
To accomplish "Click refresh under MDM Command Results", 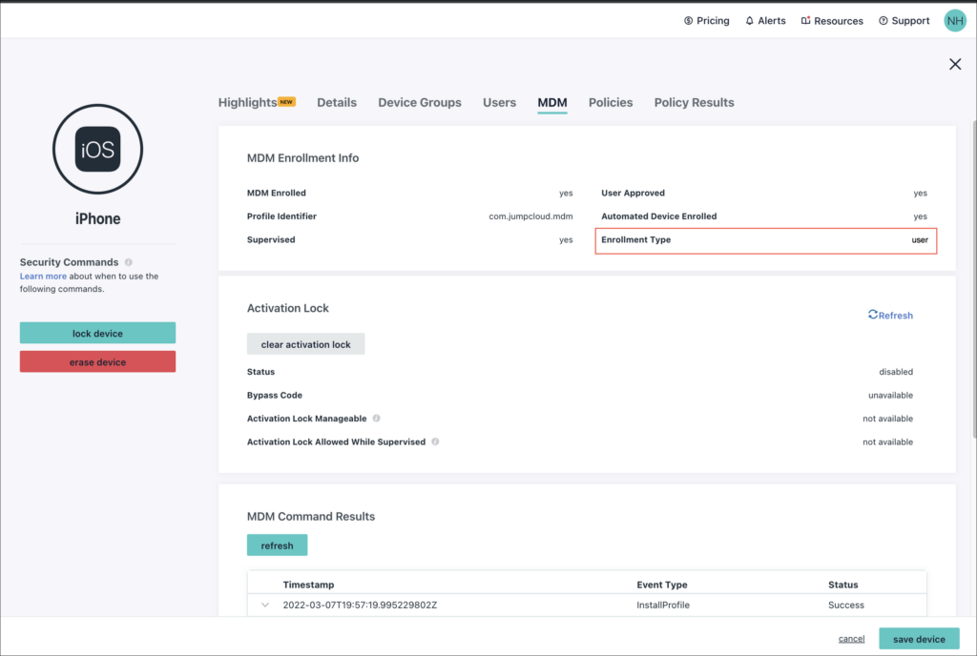I will pyautogui.click(x=277, y=545).
